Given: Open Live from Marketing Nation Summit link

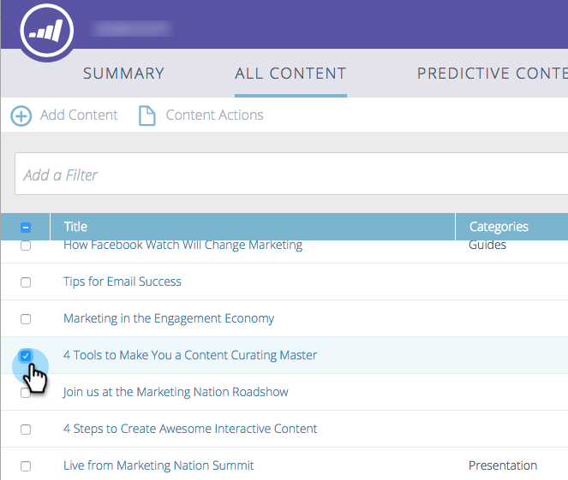Looking at the screenshot, I should [158, 465].
